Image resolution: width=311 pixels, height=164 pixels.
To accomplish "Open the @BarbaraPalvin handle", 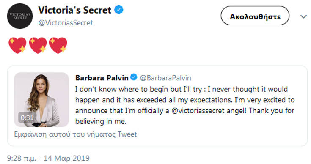I will pos(165,78).
